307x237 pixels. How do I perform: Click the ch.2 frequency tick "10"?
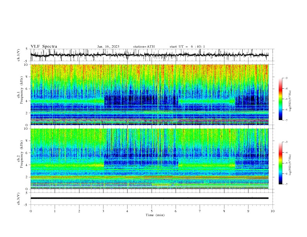(26, 129)
